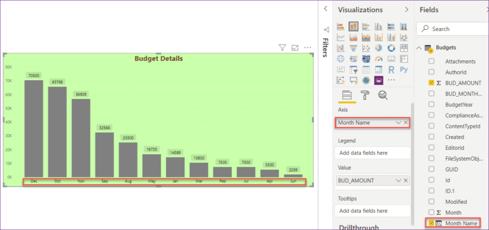This screenshot has height=230, width=489.
Task: Choose the ArcGIS Maps visual
Action: (366, 80)
